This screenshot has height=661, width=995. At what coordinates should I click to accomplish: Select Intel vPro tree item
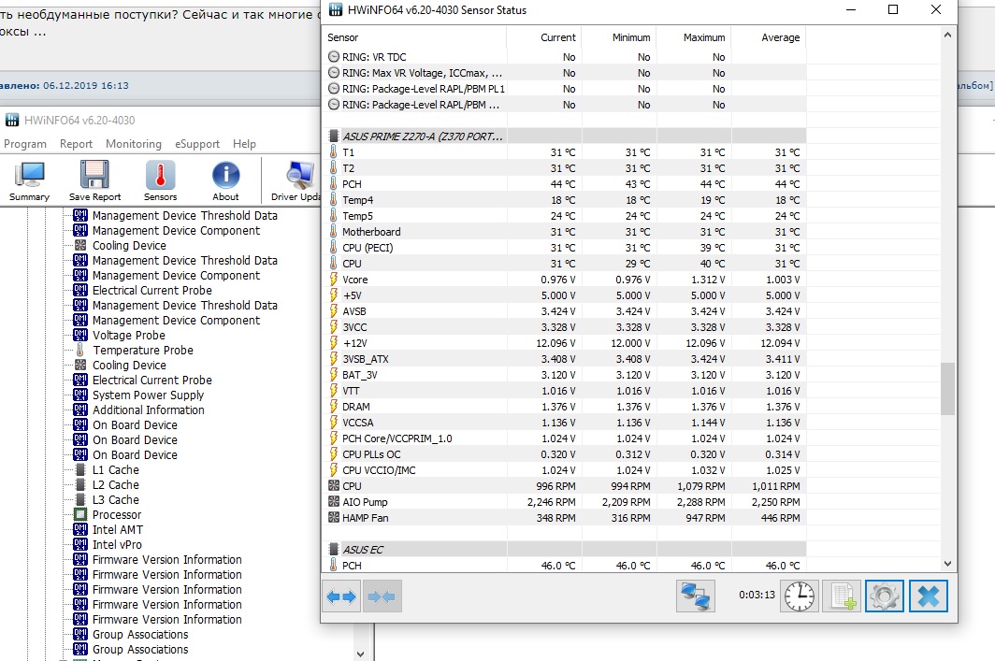click(118, 544)
